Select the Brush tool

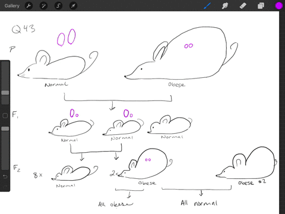[207, 6]
